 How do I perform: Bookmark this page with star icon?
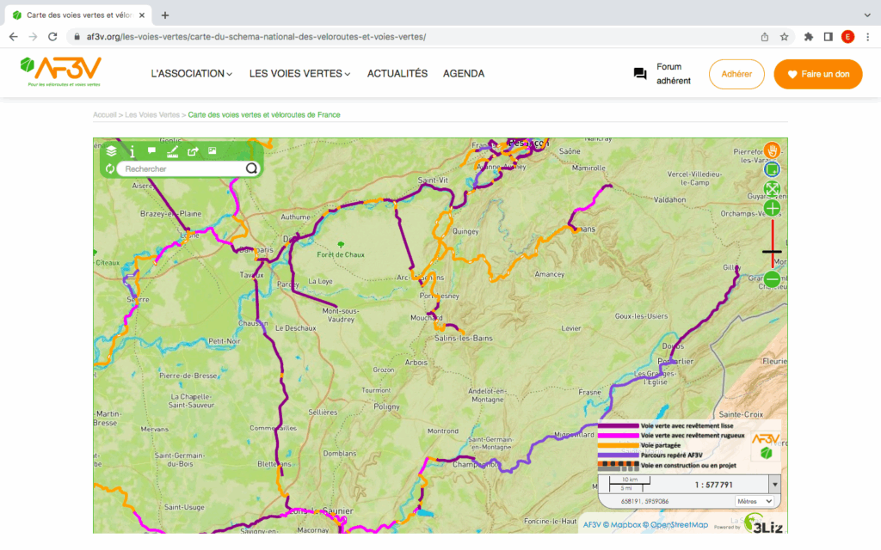click(x=784, y=37)
